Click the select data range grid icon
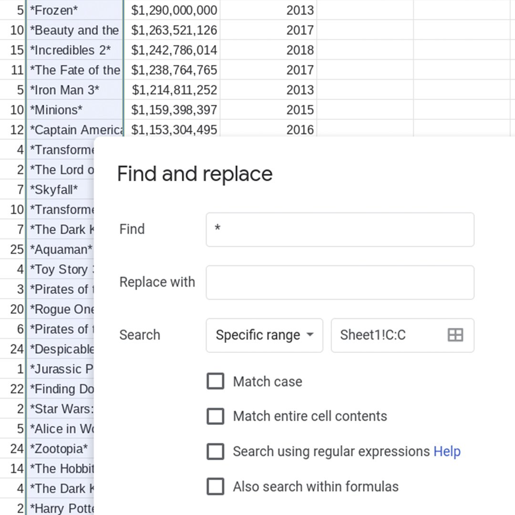Image resolution: width=515 pixels, height=515 pixels. (x=455, y=335)
